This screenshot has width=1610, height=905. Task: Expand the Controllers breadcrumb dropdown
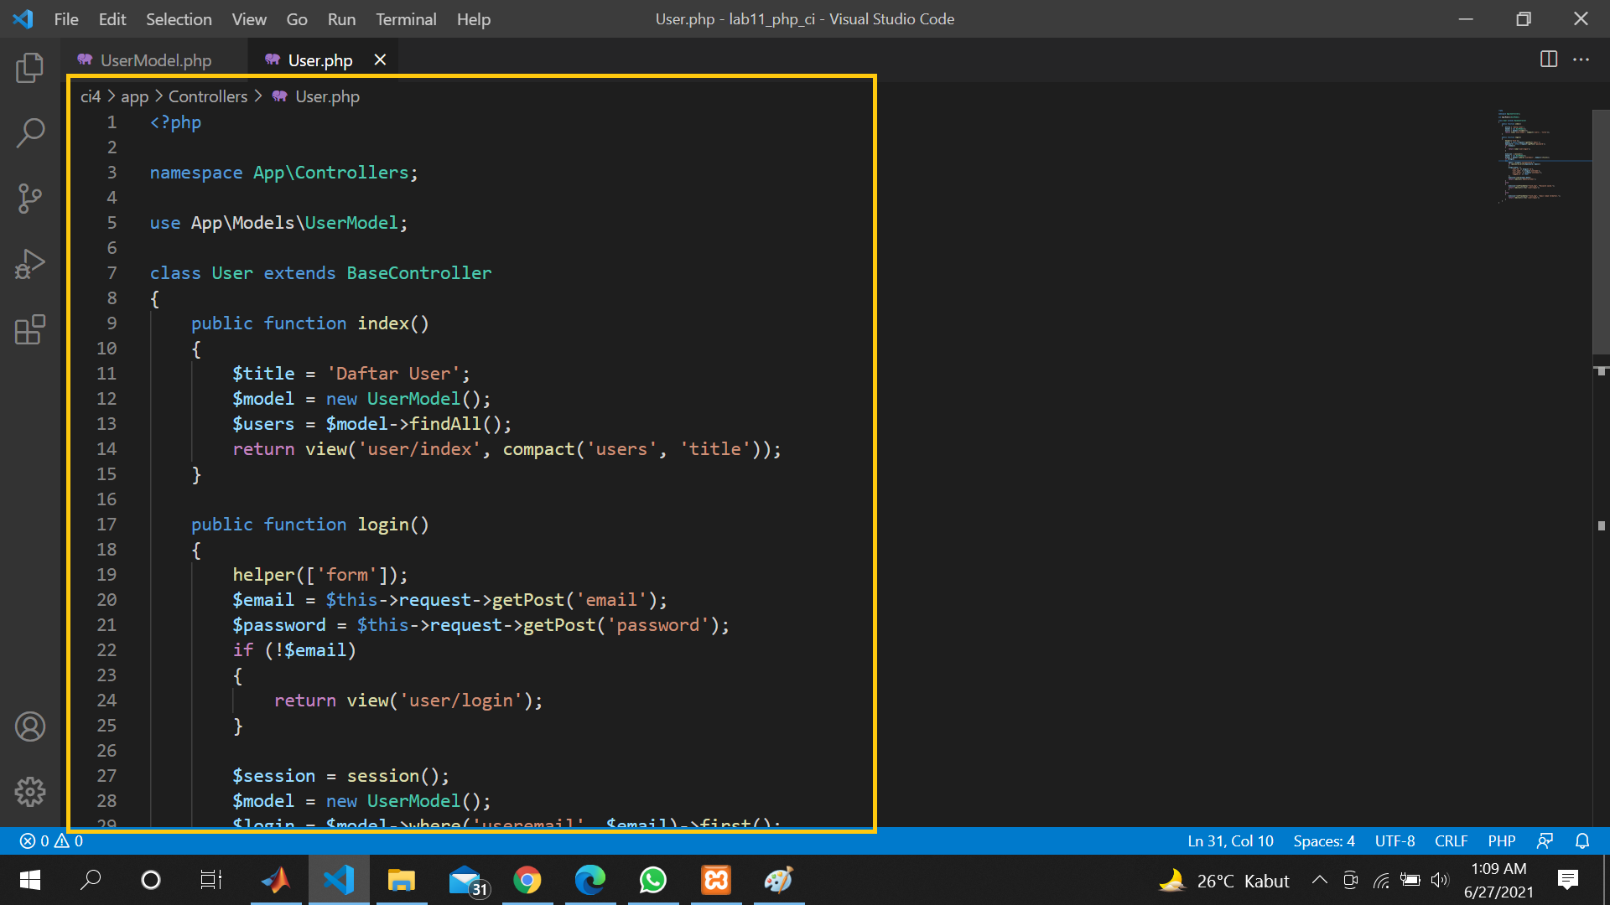point(207,96)
